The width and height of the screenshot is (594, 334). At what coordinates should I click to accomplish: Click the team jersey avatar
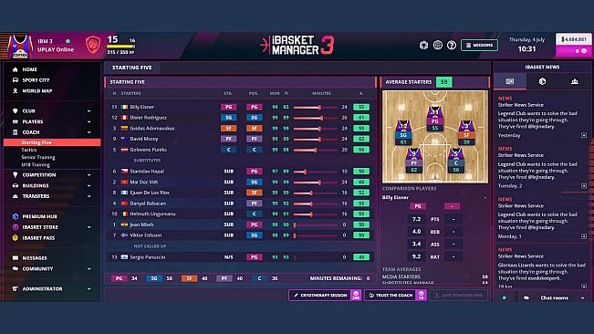[x=20, y=47]
